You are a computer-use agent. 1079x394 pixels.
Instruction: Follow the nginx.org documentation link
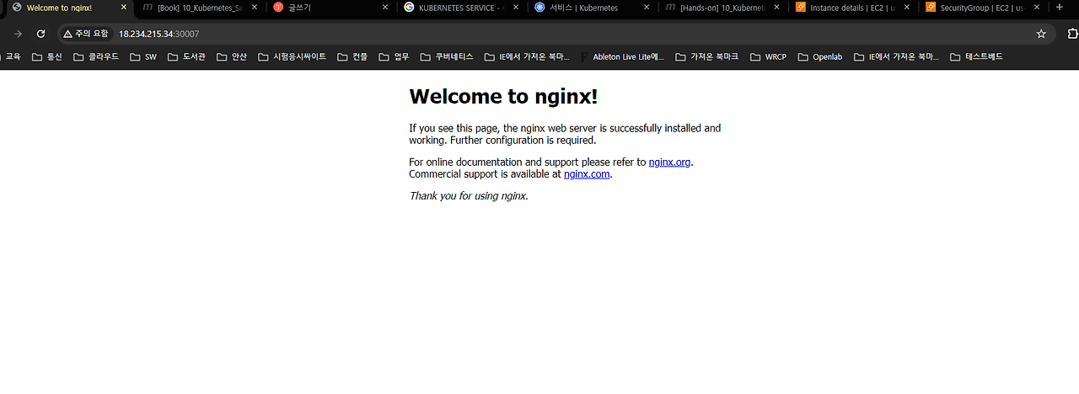pos(669,162)
